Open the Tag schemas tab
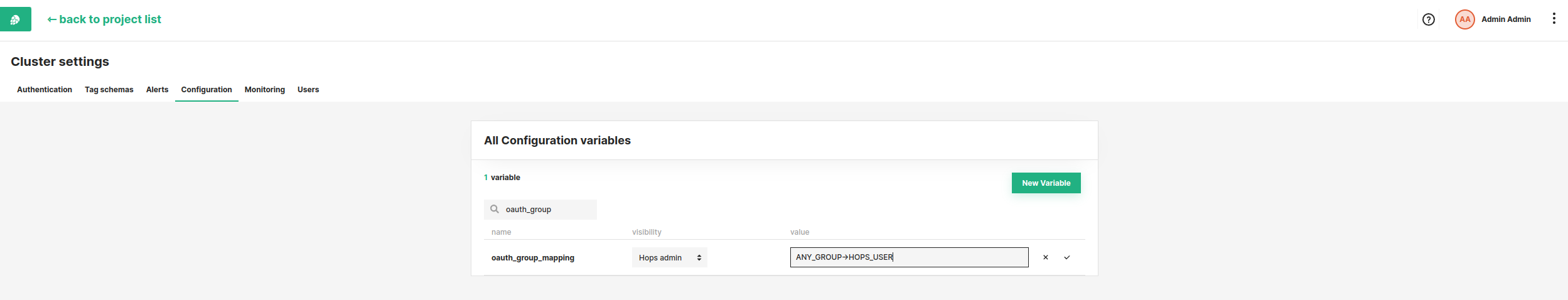This screenshot has height=300, width=1568. tap(109, 90)
